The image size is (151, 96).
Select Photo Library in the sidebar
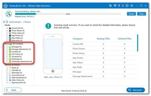coord(18,33)
